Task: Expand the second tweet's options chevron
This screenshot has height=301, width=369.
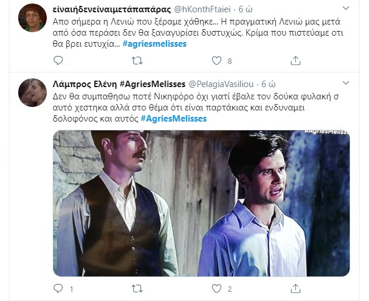Action: tap(346, 84)
